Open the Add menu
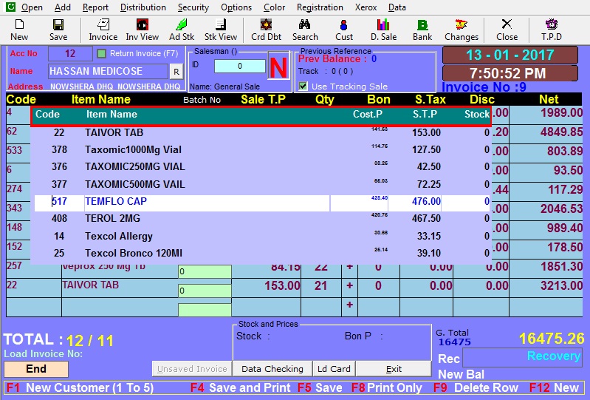590x400 pixels. (x=63, y=7)
